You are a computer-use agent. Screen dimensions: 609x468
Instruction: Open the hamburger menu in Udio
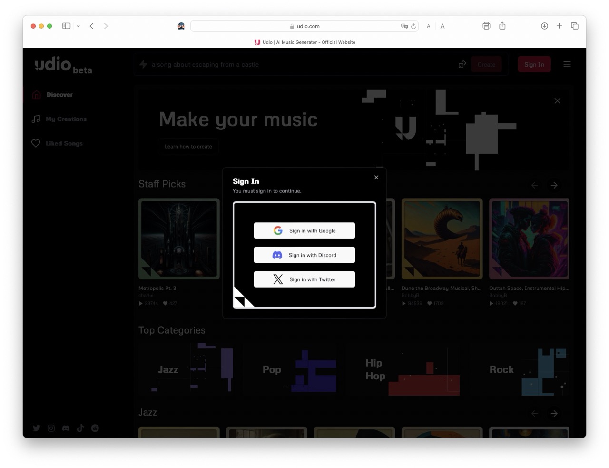coord(567,65)
